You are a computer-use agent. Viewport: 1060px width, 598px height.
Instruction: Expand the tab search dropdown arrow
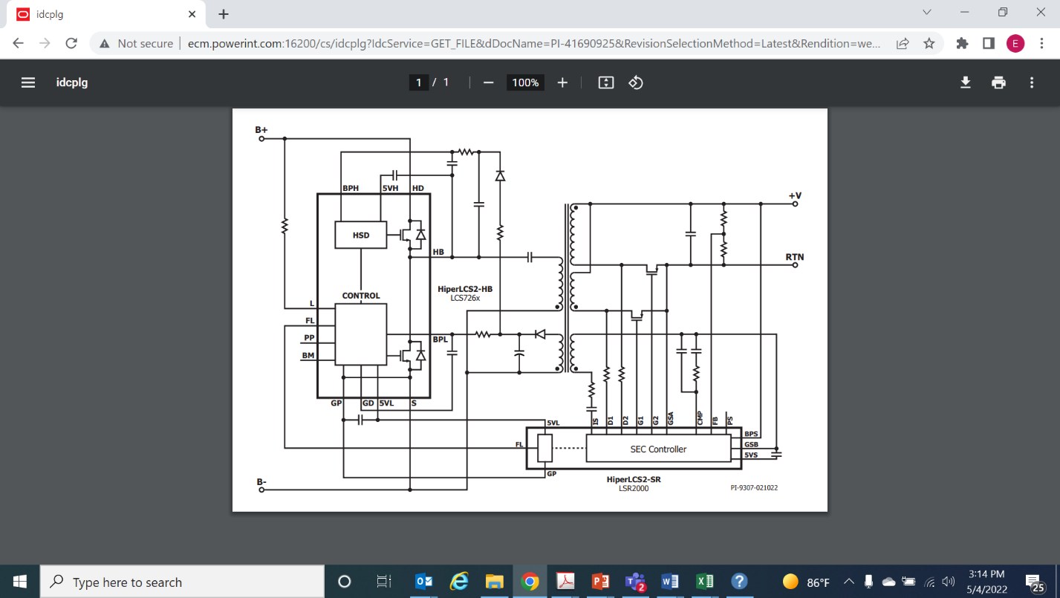pyautogui.click(x=926, y=13)
